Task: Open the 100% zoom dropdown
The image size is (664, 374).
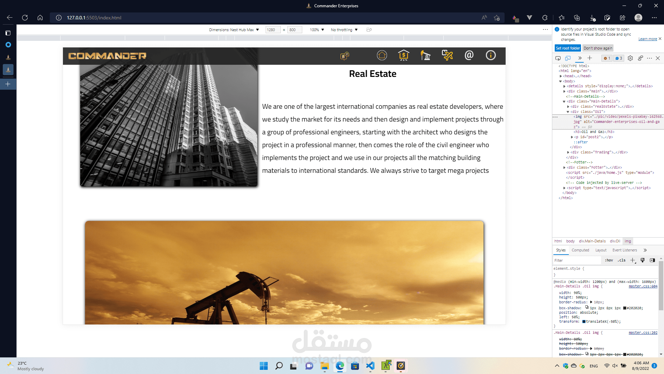Action: click(x=317, y=30)
